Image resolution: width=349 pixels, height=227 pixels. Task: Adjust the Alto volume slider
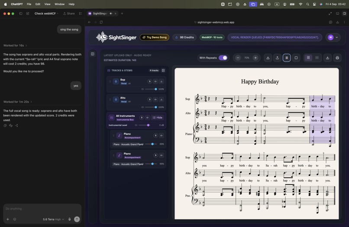[151, 107]
